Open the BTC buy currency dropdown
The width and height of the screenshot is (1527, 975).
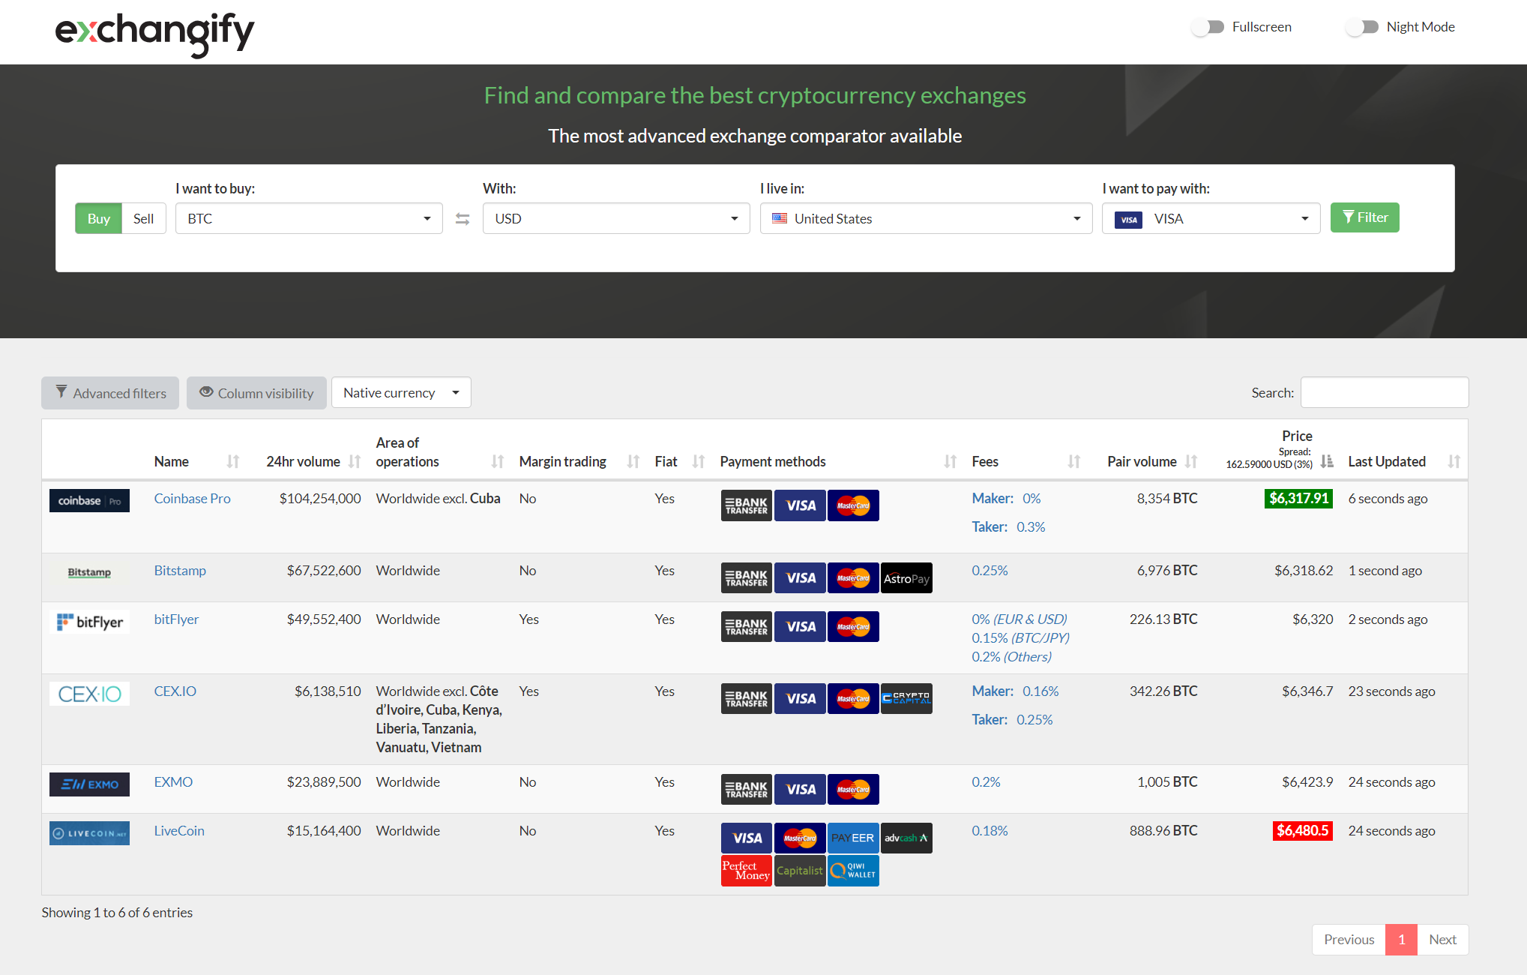[x=309, y=219]
